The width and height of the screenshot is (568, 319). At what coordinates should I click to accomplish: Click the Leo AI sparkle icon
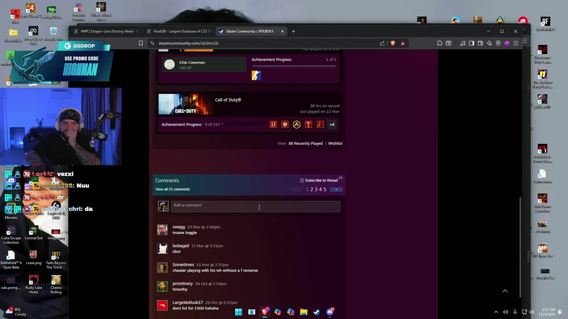(489, 43)
